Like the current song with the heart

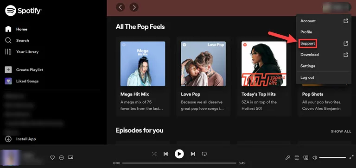tap(52, 157)
